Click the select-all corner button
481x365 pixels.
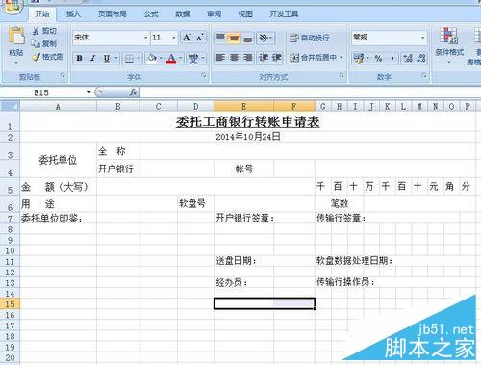pos(10,106)
